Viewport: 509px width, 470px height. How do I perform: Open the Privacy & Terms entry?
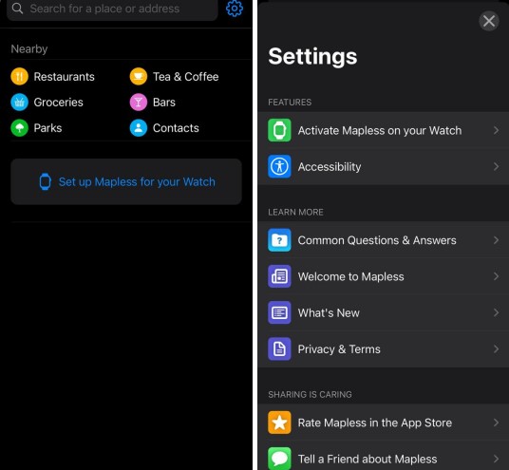click(x=384, y=349)
